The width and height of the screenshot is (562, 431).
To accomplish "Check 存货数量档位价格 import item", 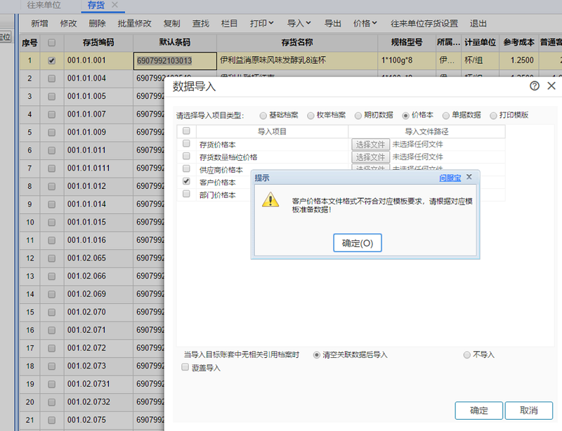I will pyautogui.click(x=186, y=156).
